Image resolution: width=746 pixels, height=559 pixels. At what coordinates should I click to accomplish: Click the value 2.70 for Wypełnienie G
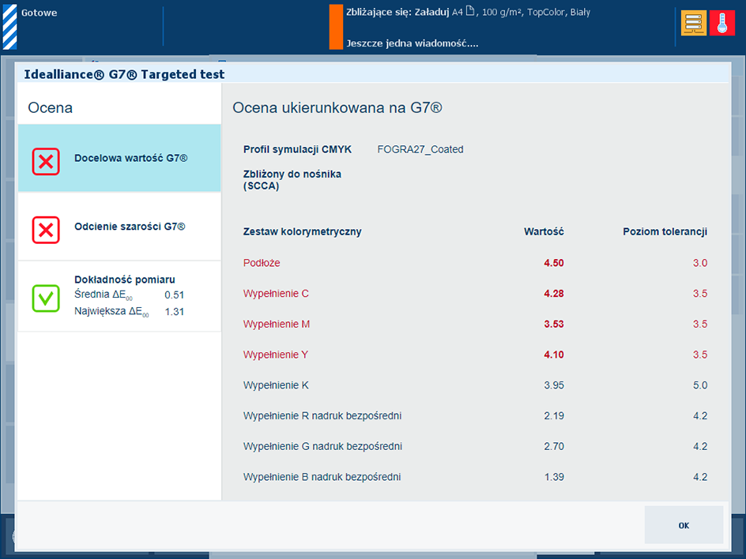click(554, 446)
